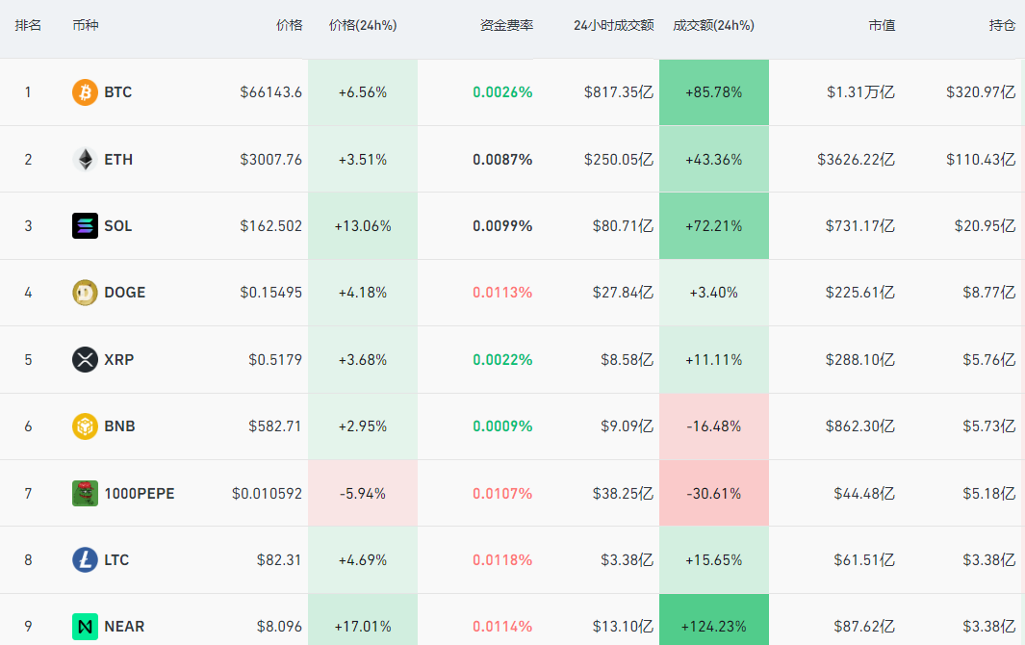Click BTC open interest $320.97亿

(x=981, y=92)
